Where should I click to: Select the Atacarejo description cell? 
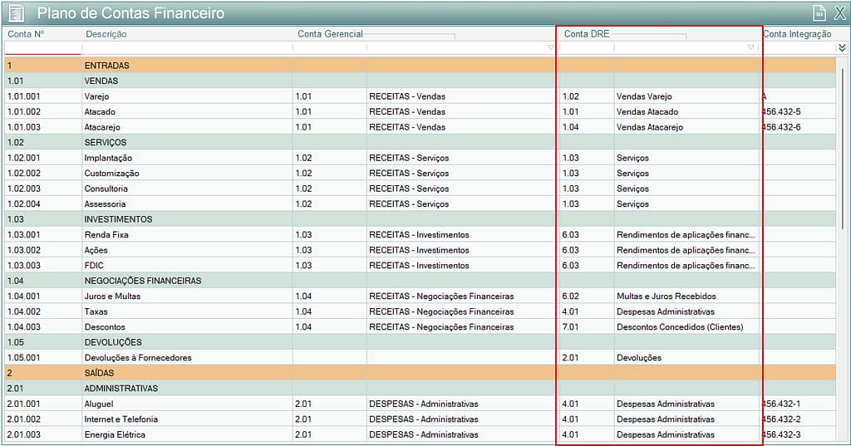(187, 127)
